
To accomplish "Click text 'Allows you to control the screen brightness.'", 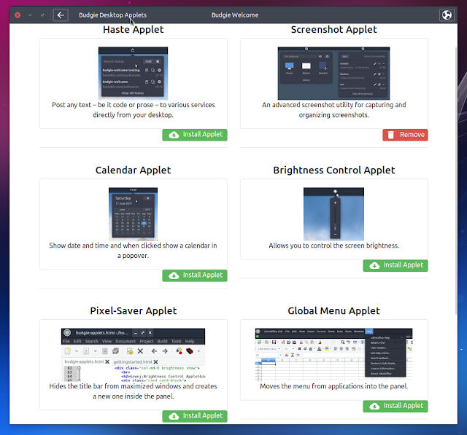I will point(334,246).
